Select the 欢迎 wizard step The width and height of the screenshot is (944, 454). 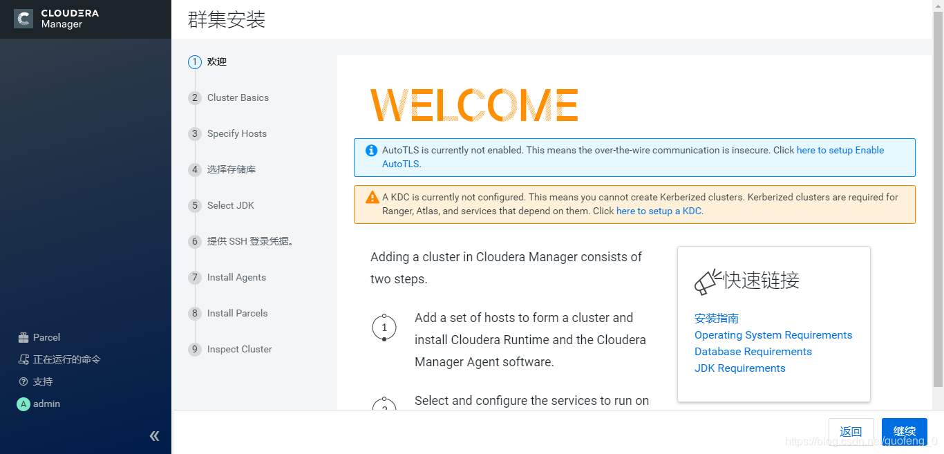217,62
